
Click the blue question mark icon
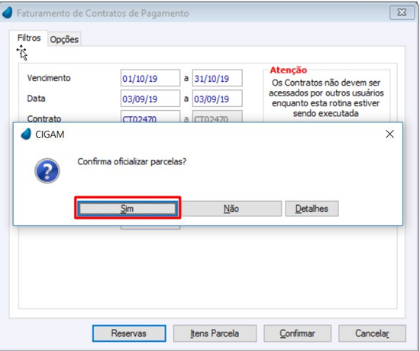(x=47, y=171)
